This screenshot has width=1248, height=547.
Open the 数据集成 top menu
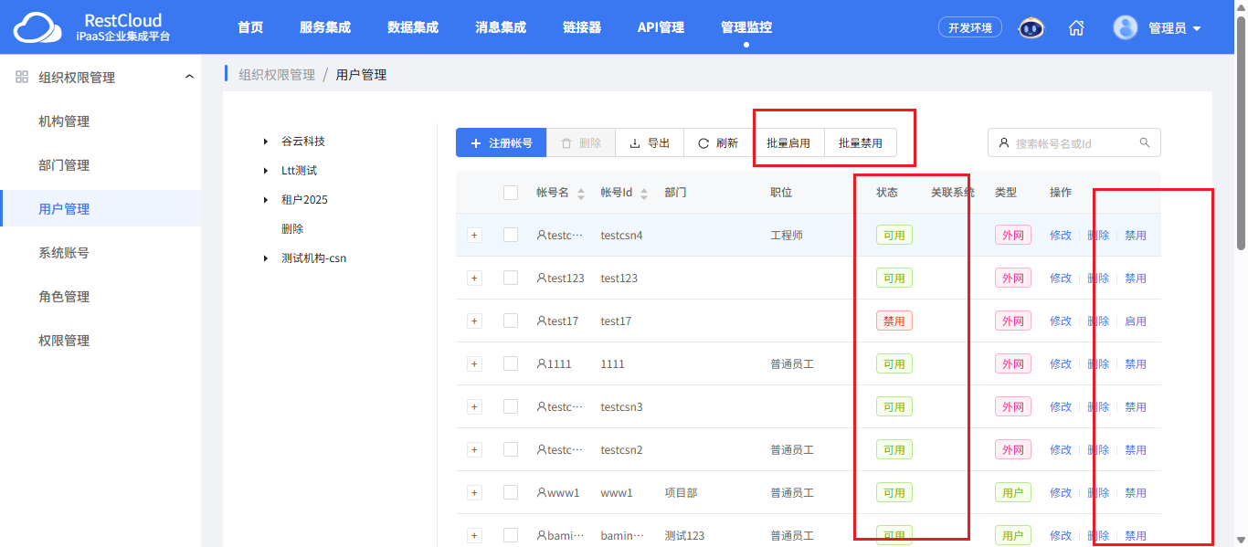(413, 27)
